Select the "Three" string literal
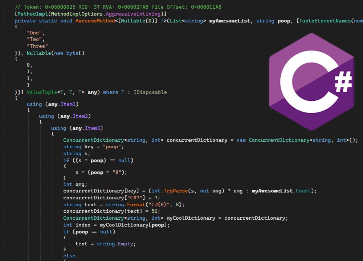 coord(37,46)
